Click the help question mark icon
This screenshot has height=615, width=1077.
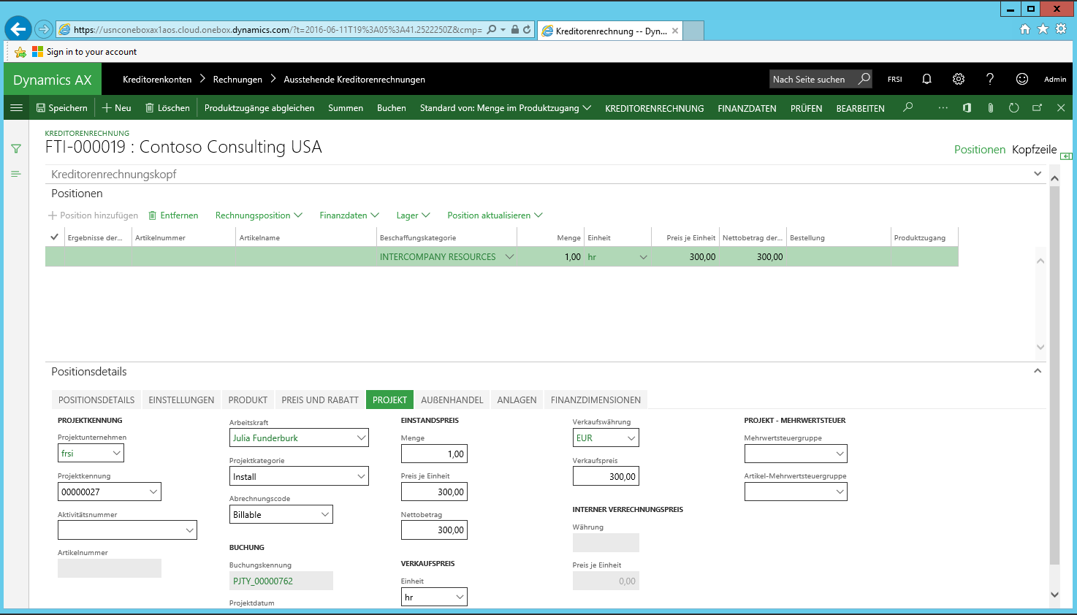click(x=990, y=79)
